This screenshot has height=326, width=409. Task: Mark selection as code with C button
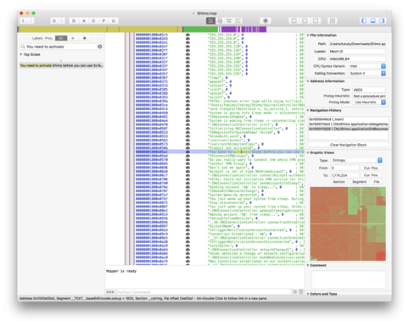[93, 20]
